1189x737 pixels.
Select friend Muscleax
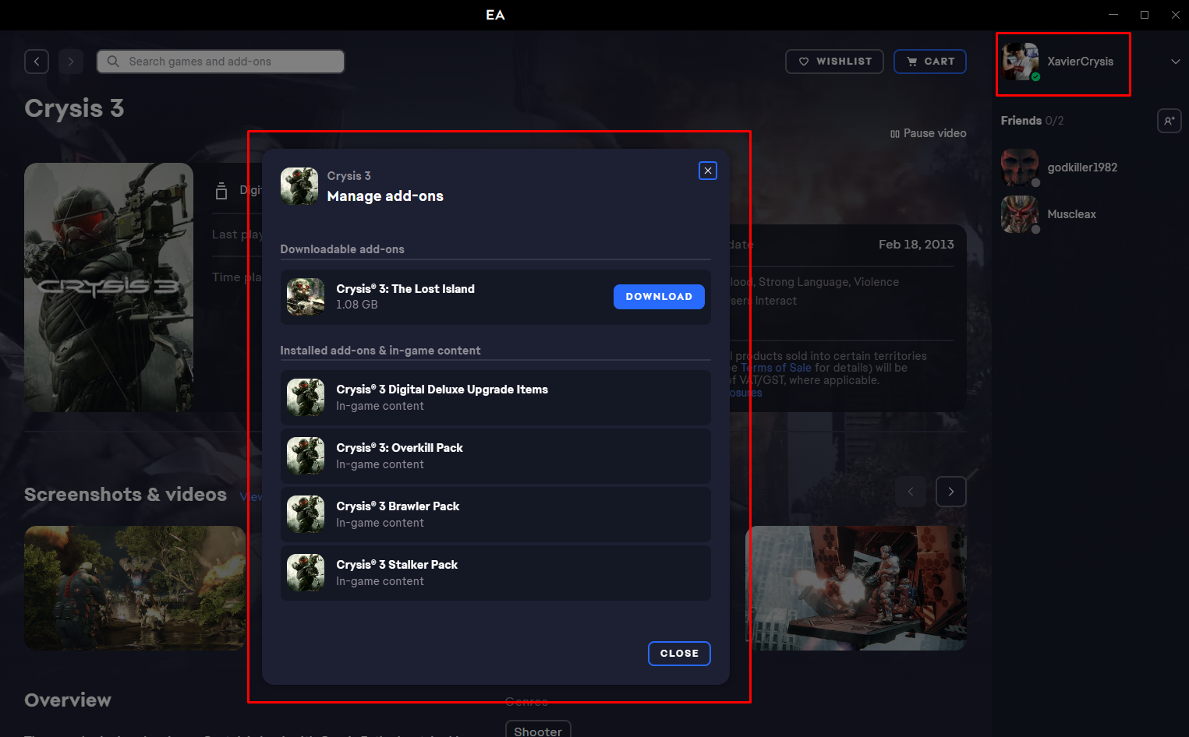[1072, 214]
